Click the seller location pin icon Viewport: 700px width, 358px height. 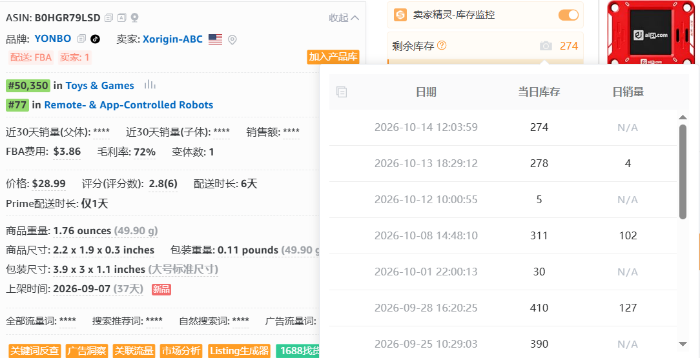232,40
